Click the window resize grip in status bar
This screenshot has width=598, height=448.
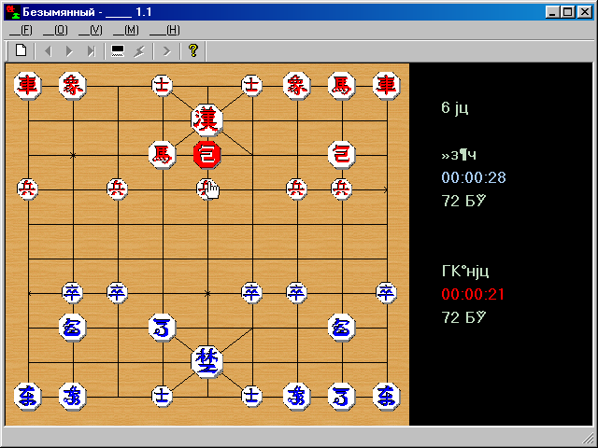tap(589, 439)
